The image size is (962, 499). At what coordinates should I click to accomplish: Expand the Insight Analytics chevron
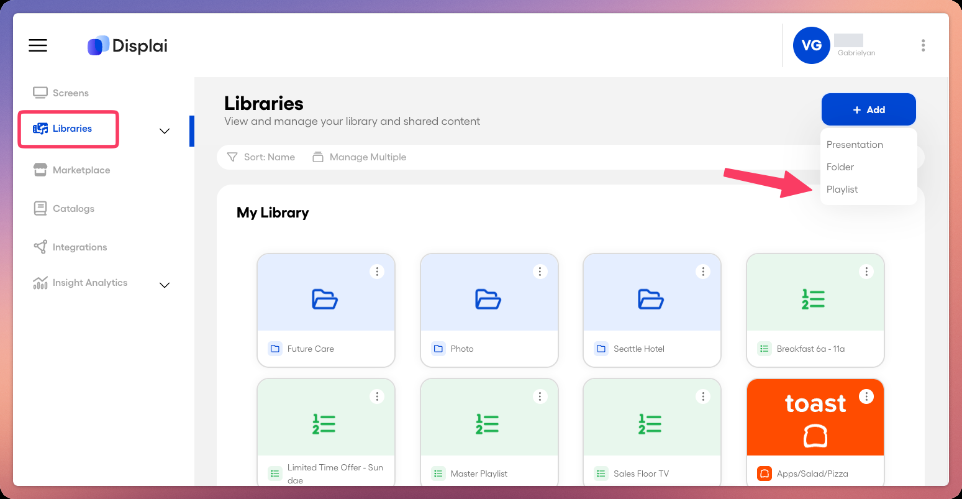coord(165,285)
